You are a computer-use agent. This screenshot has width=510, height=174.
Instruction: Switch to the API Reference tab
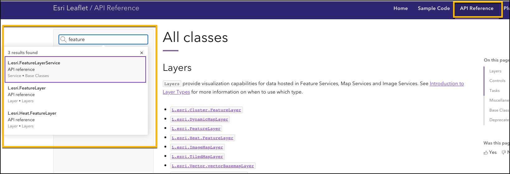pos(476,8)
